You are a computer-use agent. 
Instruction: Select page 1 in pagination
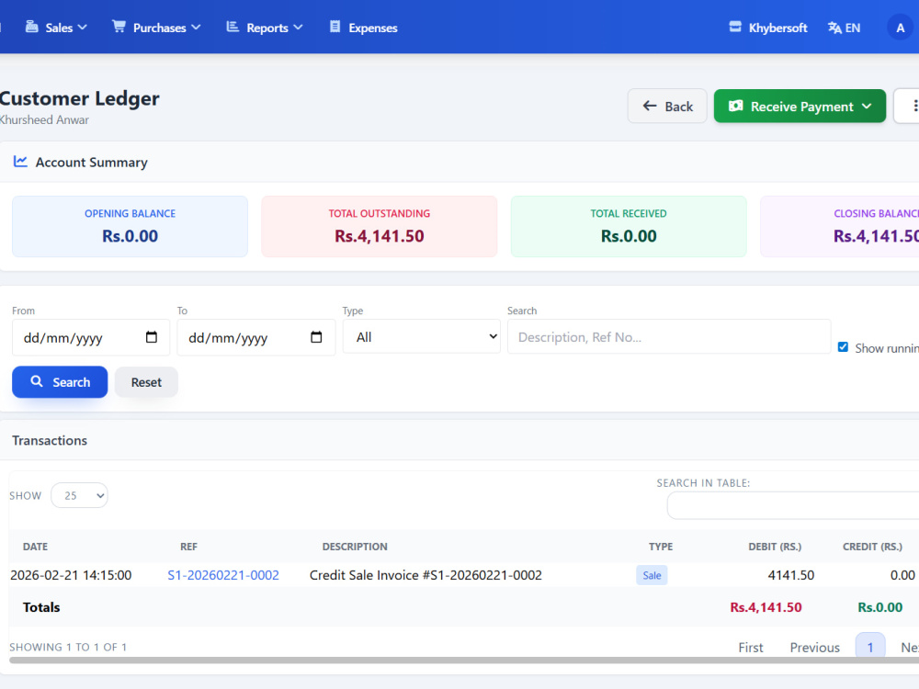pos(870,646)
